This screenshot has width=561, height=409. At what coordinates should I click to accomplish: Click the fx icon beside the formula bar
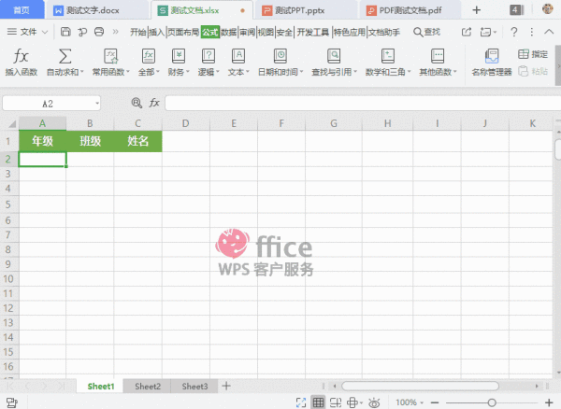click(155, 103)
